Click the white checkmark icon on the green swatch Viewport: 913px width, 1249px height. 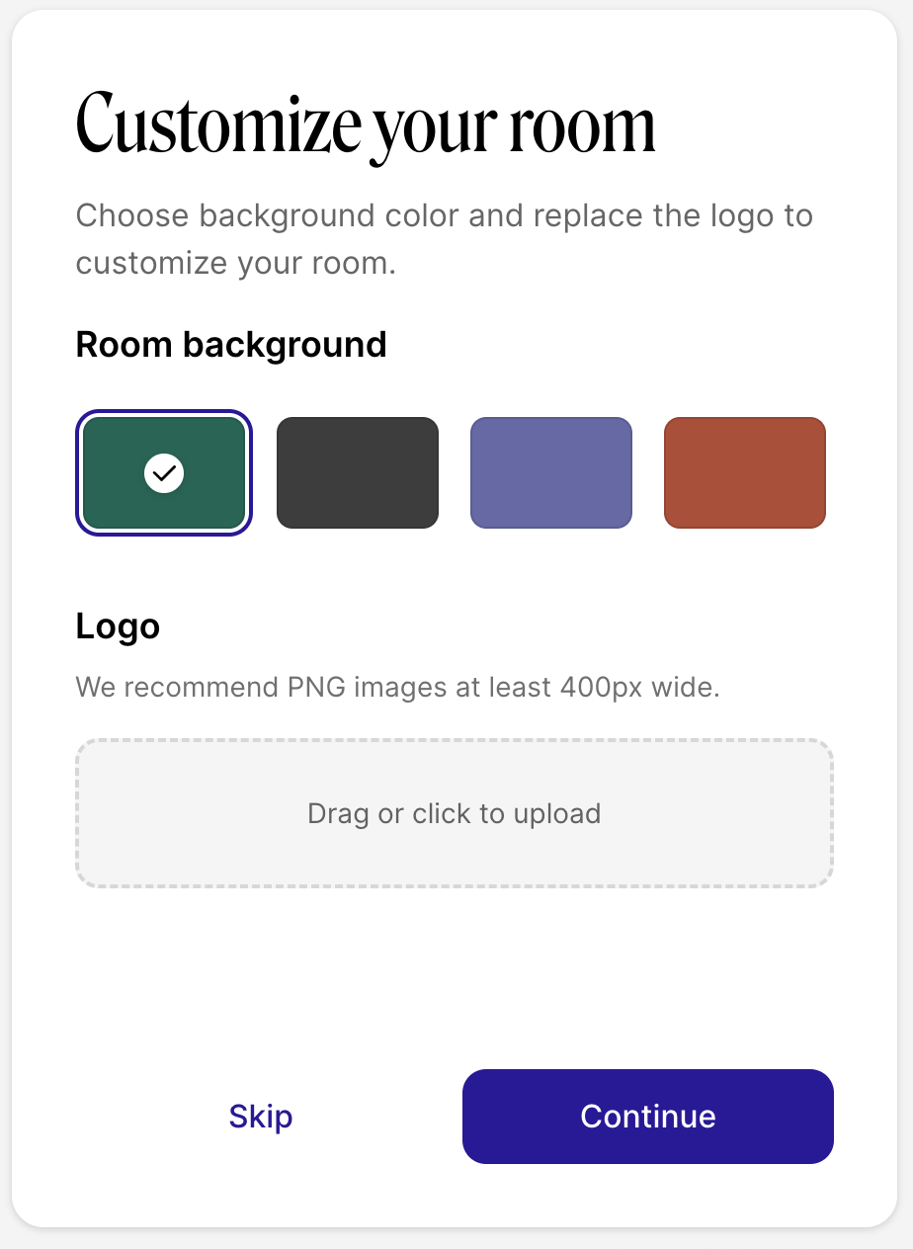164,473
